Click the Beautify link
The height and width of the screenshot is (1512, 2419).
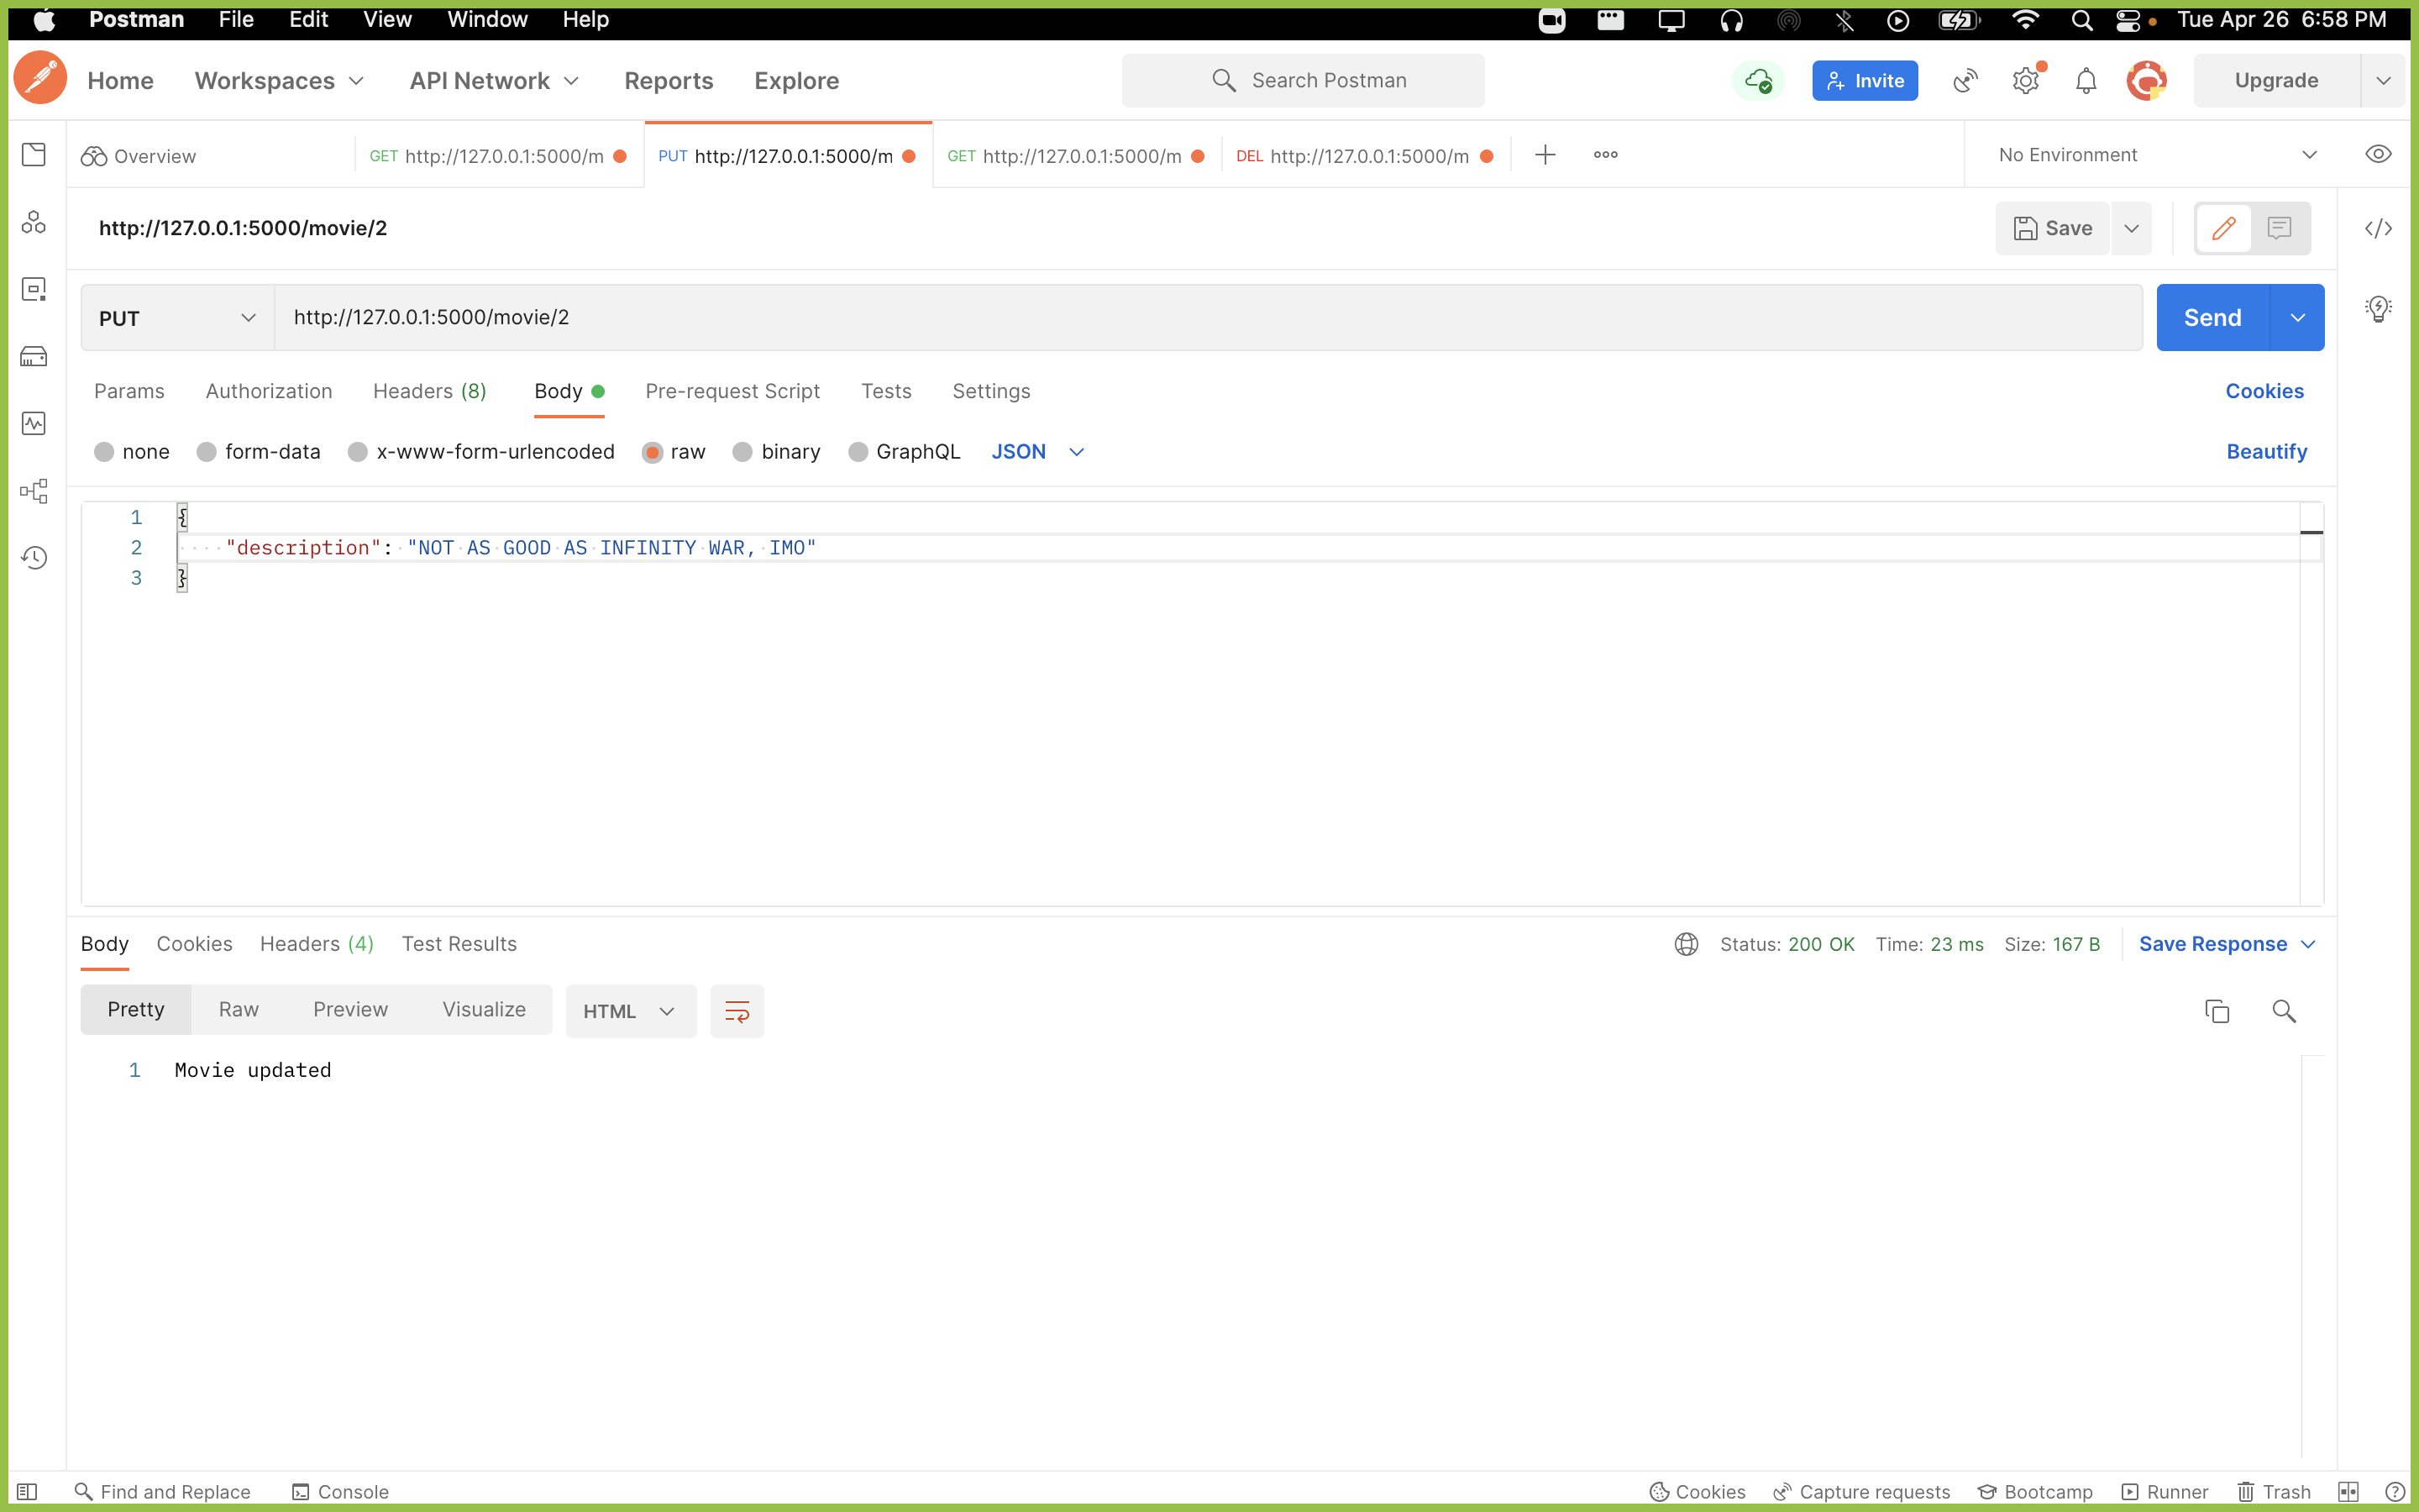[x=2266, y=452]
